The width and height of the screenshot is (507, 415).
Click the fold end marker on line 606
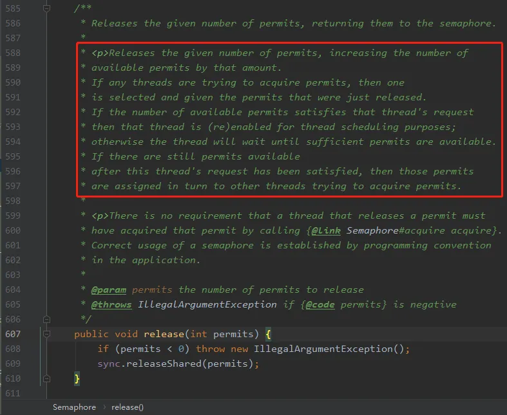pyautogui.click(x=46, y=319)
